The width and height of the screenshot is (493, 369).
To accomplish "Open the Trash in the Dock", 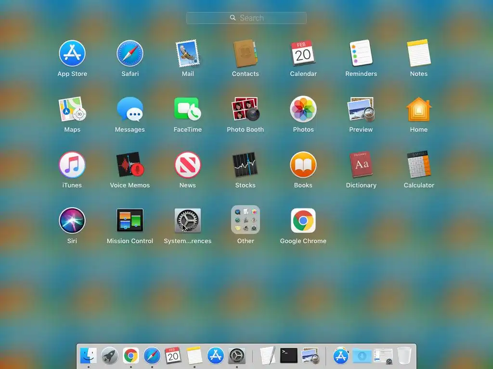I will coord(404,356).
